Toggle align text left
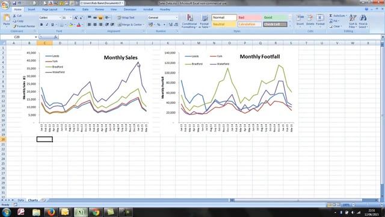This screenshot has height=217, width=385. coord(90,25)
